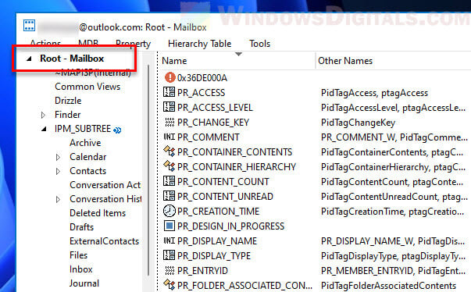Click the Unicode icon beside PR_DISPLAY_NAME
Viewport: 471px width, 292px height.
[169, 240]
